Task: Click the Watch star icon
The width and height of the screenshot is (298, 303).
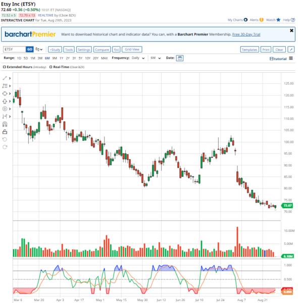Action: tap(278, 20)
